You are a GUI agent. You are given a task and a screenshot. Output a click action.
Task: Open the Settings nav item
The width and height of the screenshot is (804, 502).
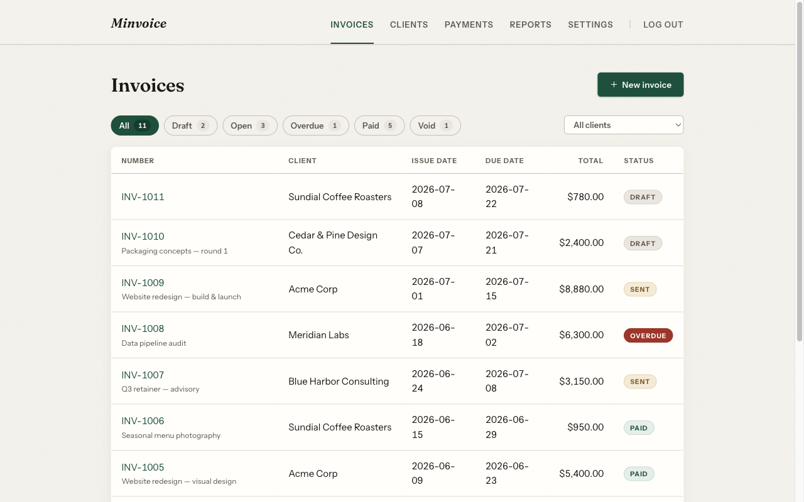(590, 24)
